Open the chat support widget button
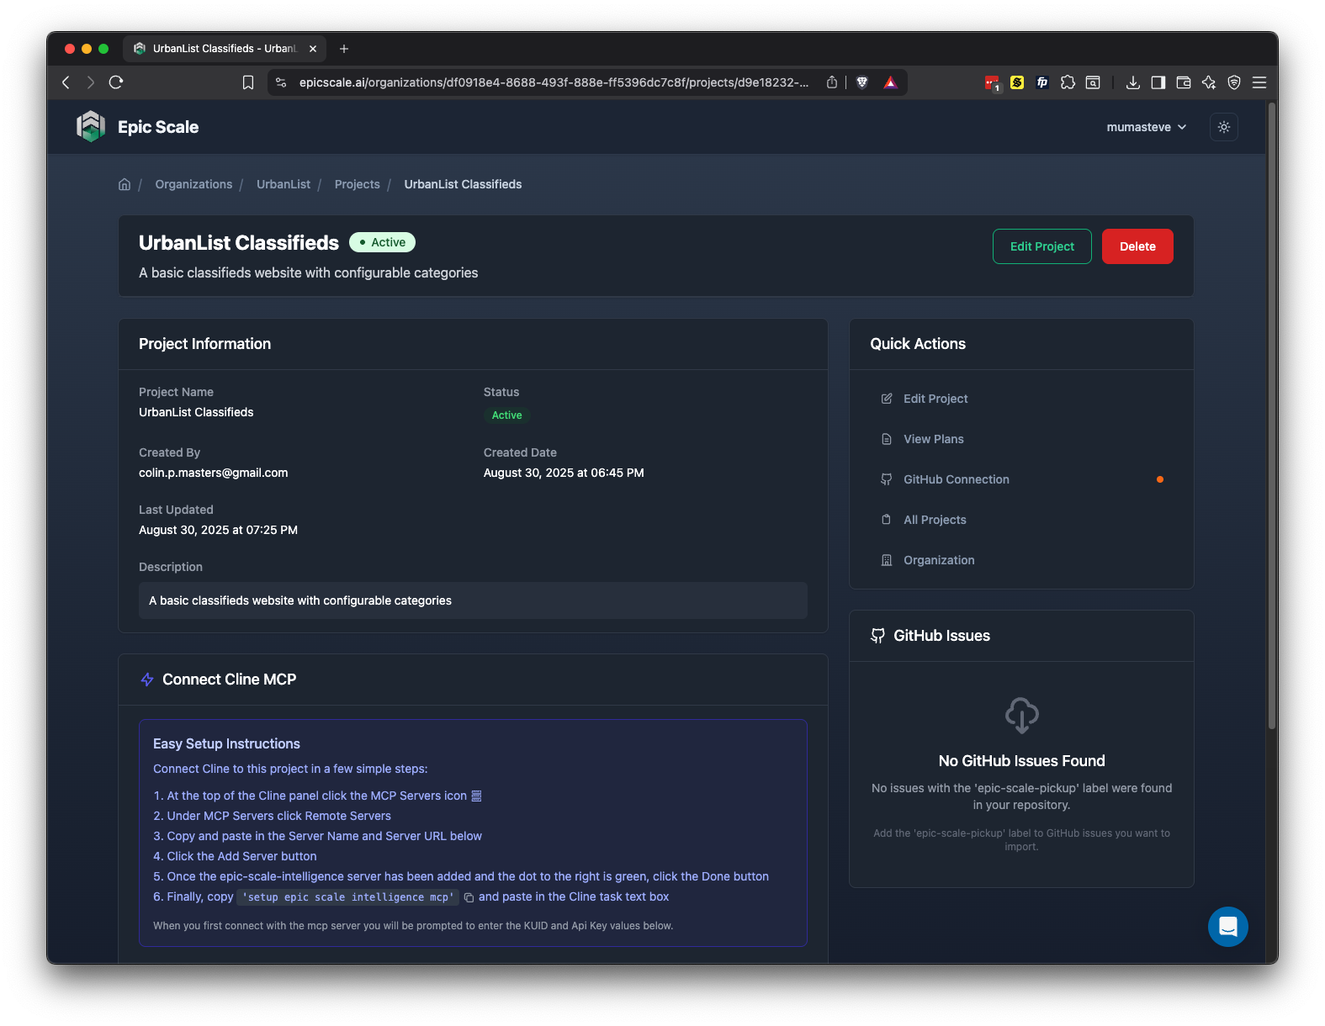 [1228, 927]
